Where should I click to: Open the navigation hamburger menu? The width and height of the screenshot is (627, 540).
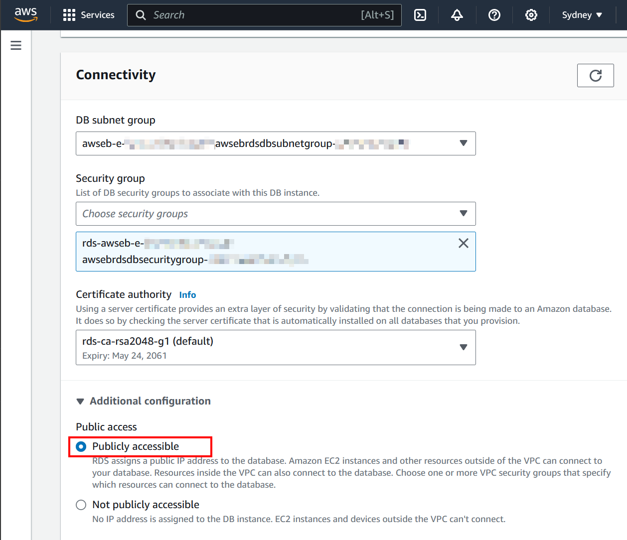pyautogui.click(x=15, y=45)
